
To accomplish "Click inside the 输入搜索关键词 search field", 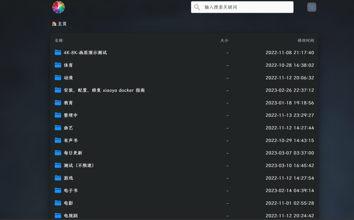I will (242, 7).
